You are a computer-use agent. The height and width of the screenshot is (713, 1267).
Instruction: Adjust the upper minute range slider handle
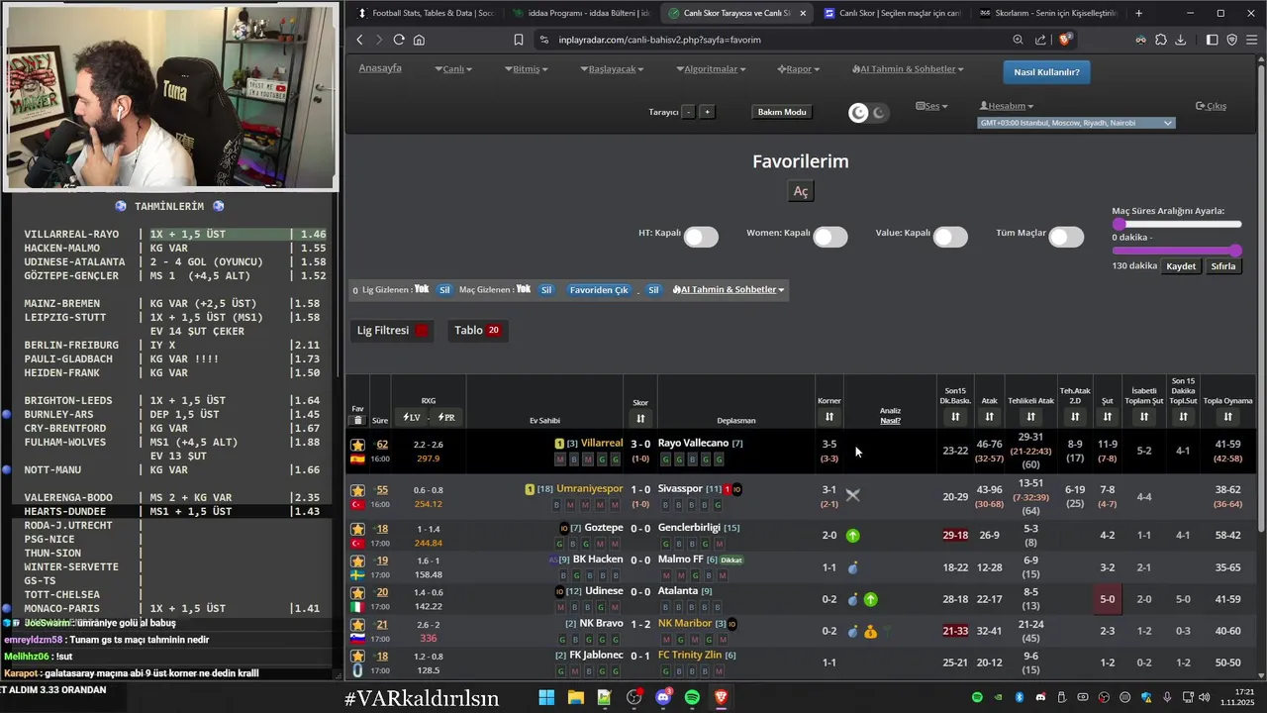[1120, 225]
